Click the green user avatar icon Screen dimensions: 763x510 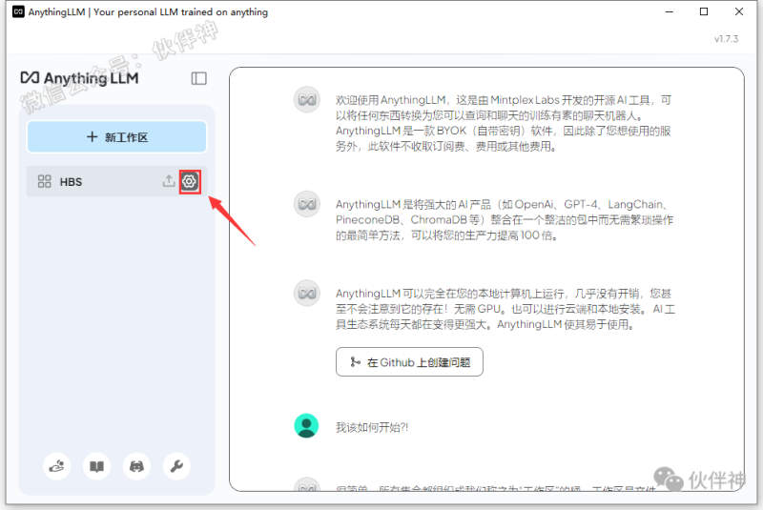click(306, 425)
